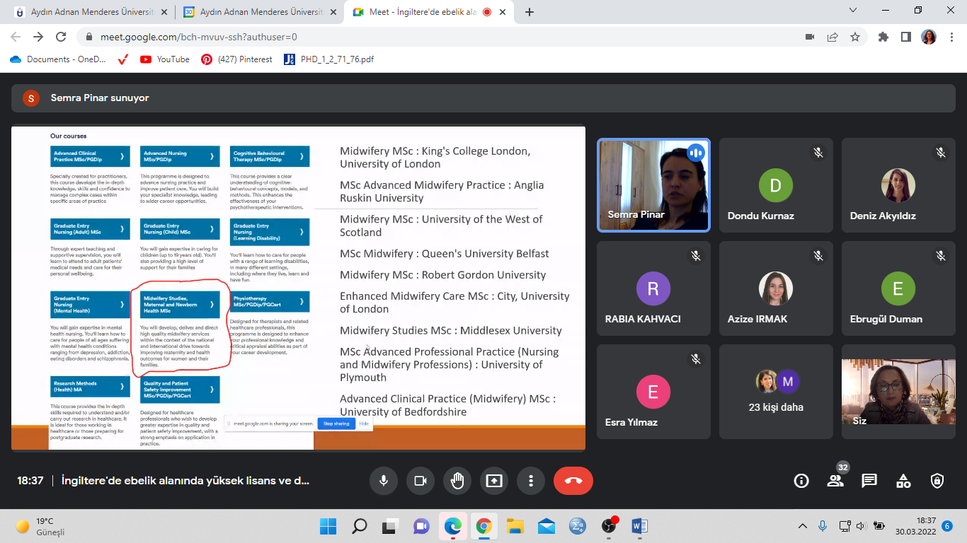Open the chat messages panel
967x543 pixels.
pos(869,481)
